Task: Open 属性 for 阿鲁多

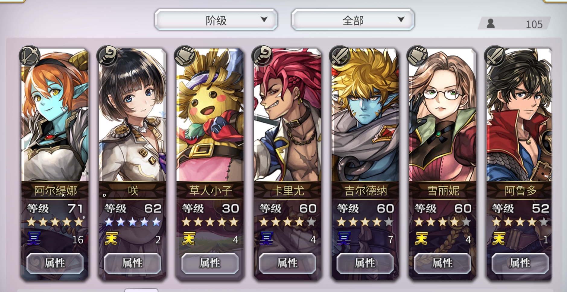Action: pos(520,263)
